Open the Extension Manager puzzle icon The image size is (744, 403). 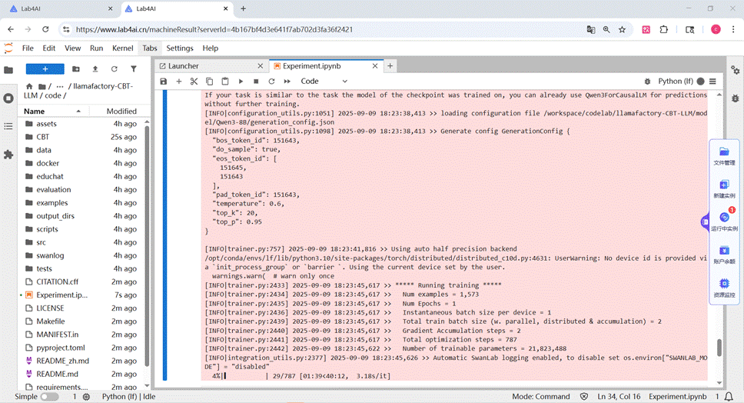(x=8, y=155)
